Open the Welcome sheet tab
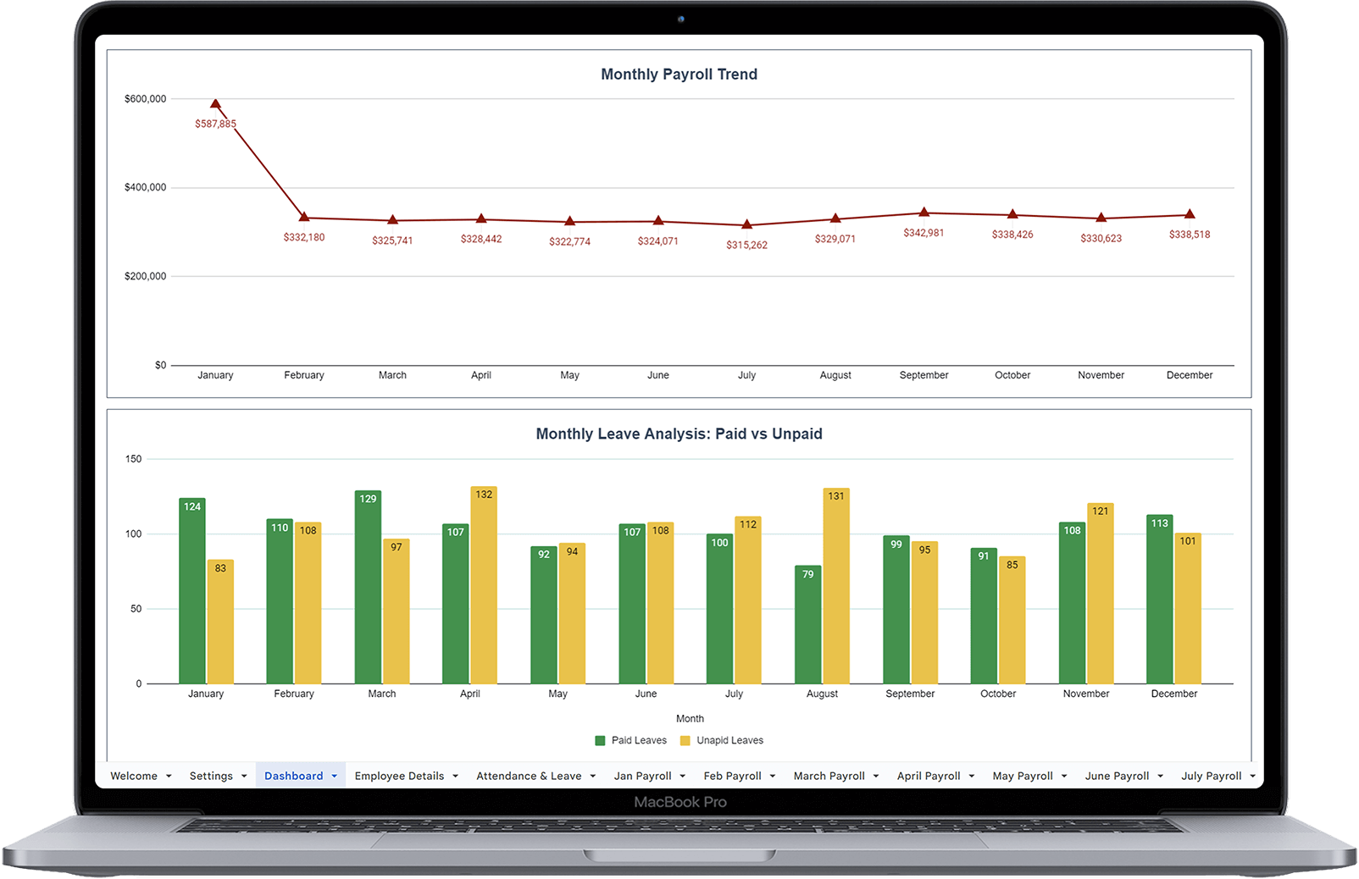 tap(133, 775)
